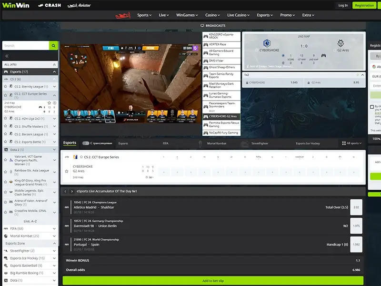The width and height of the screenshot is (381, 286).
Task: Click previous arrow in accumulator header
Action: (65, 192)
